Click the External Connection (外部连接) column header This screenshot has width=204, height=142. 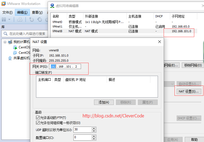[105, 16]
